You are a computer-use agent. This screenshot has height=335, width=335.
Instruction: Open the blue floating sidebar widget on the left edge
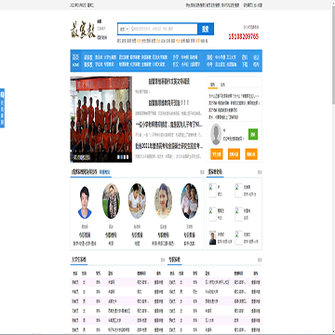point(2,108)
